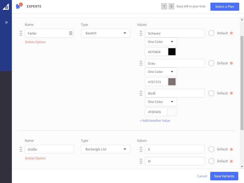
Task: Open the black color swatch picker
Action: pyautogui.click(x=172, y=52)
